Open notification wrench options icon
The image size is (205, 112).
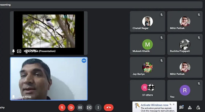171,104
